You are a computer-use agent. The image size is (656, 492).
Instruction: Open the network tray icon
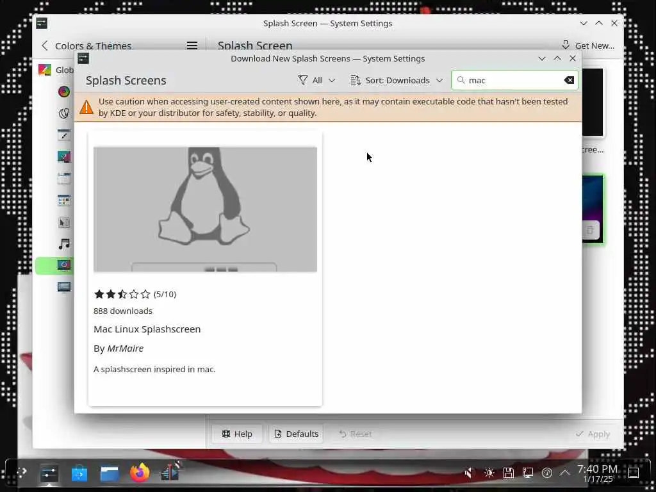tap(528, 473)
